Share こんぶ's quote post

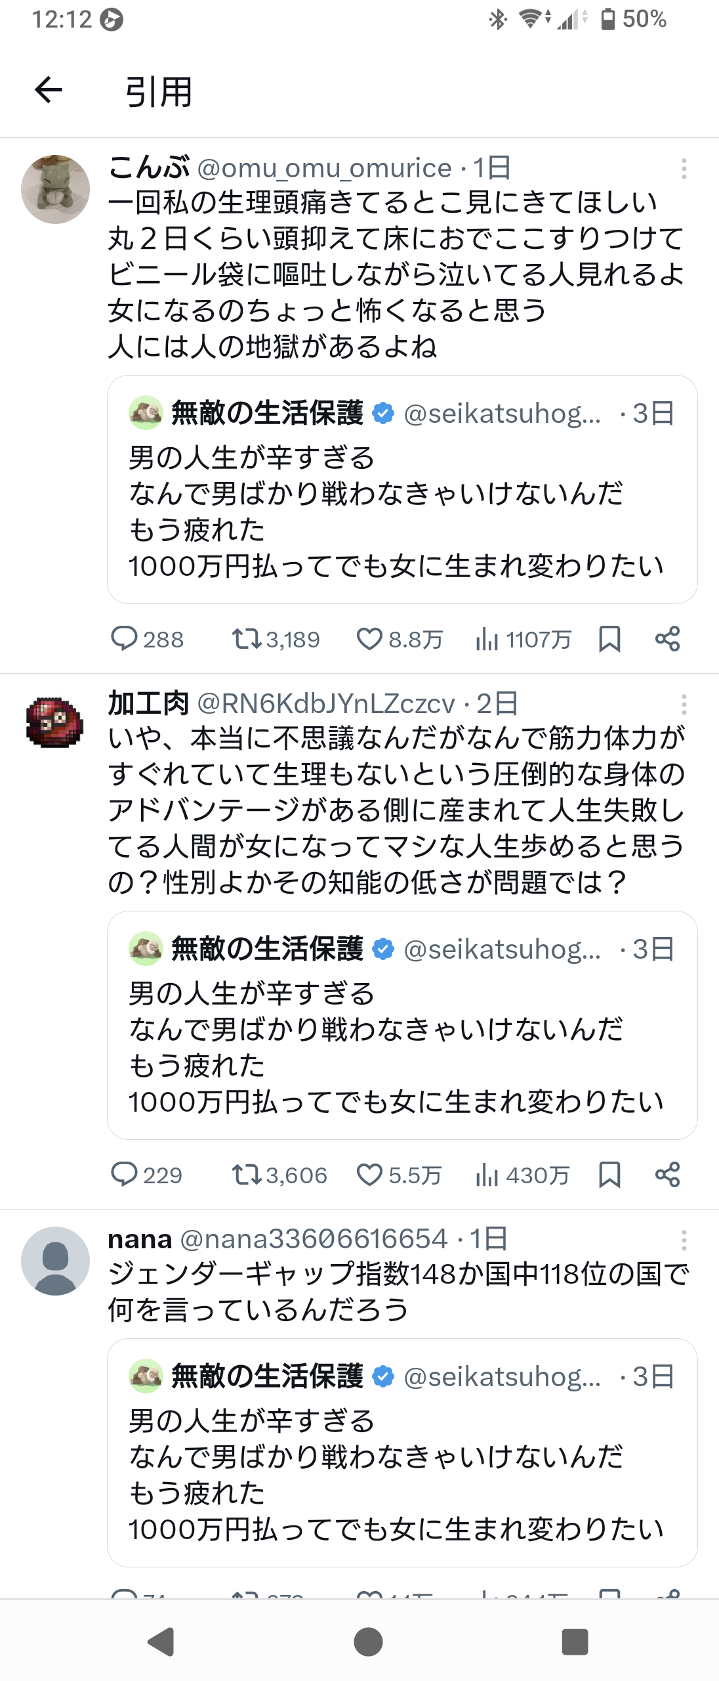click(667, 638)
